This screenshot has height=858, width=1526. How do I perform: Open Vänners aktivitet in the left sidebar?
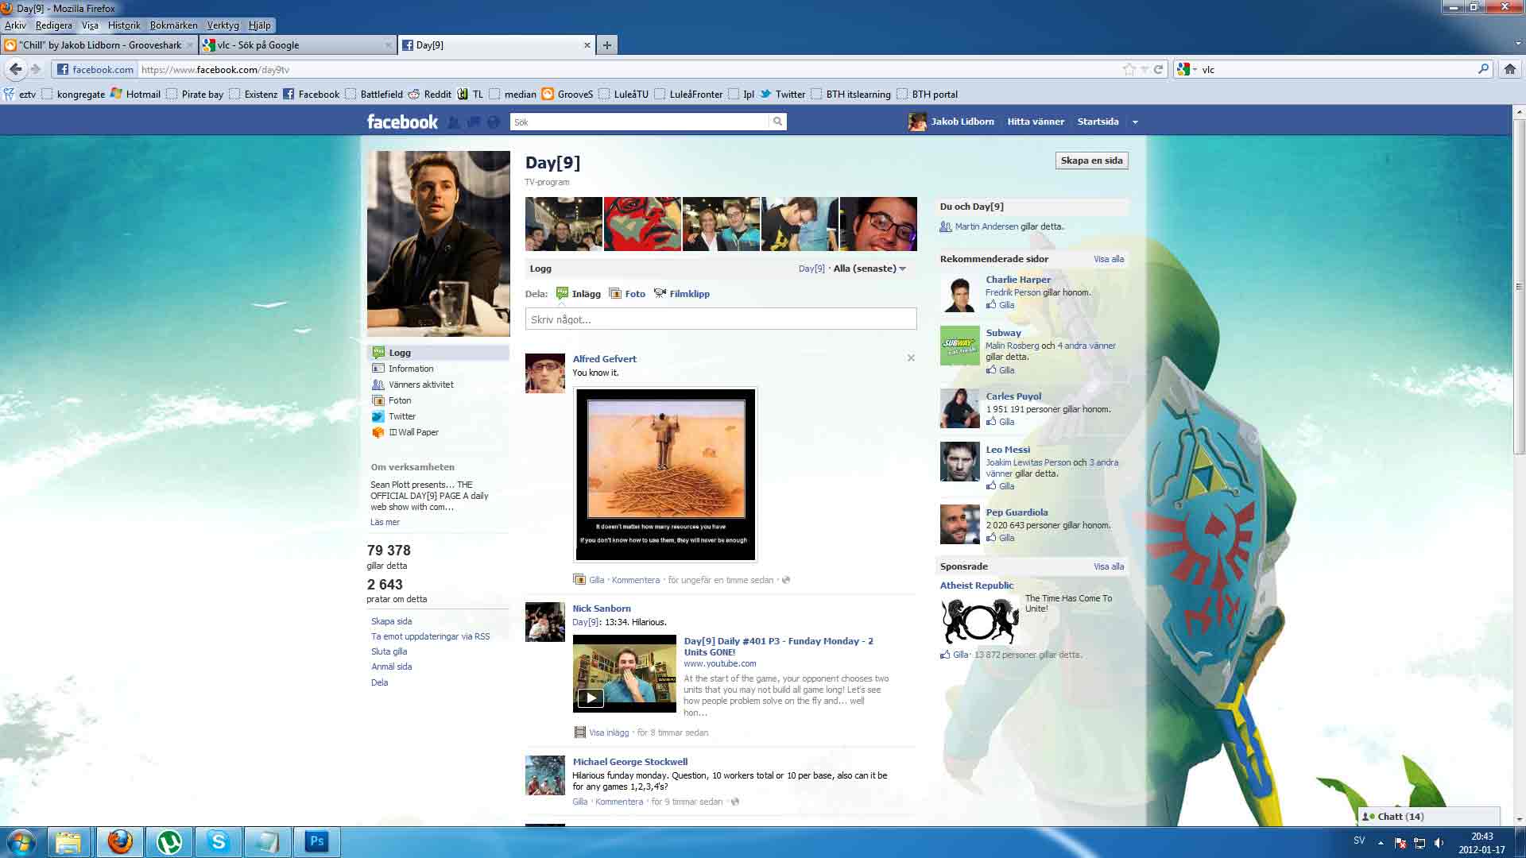pos(412,385)
